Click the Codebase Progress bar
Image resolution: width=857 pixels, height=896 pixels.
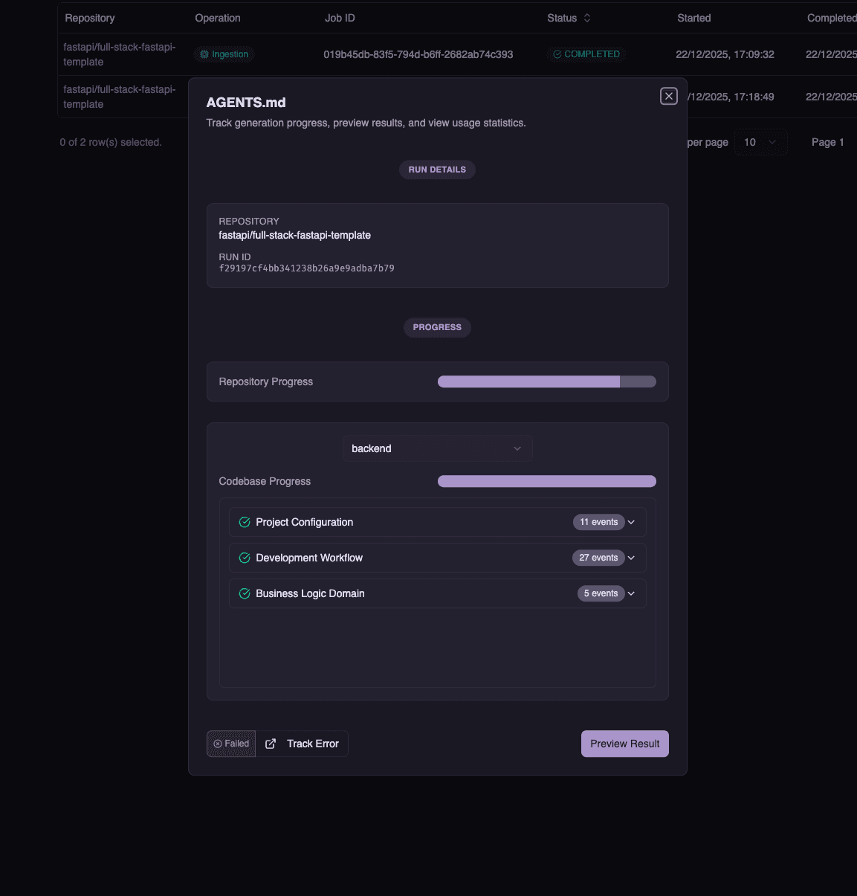[546, 481]
